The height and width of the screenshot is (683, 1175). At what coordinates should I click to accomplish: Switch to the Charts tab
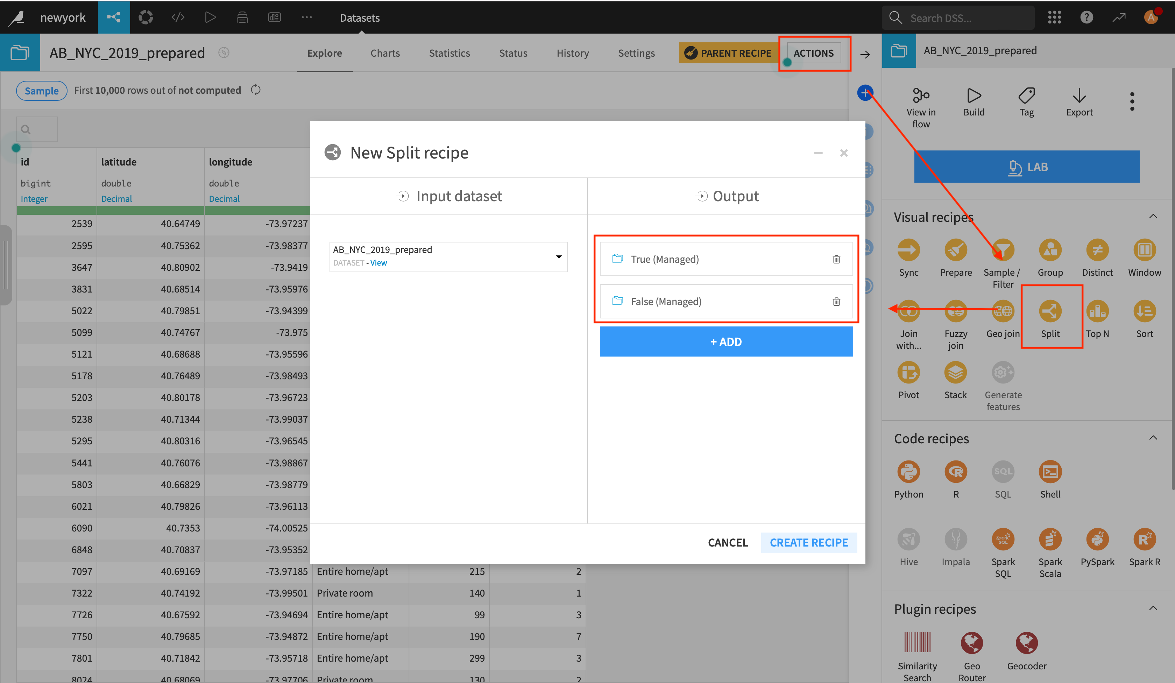tap(385, 53)
